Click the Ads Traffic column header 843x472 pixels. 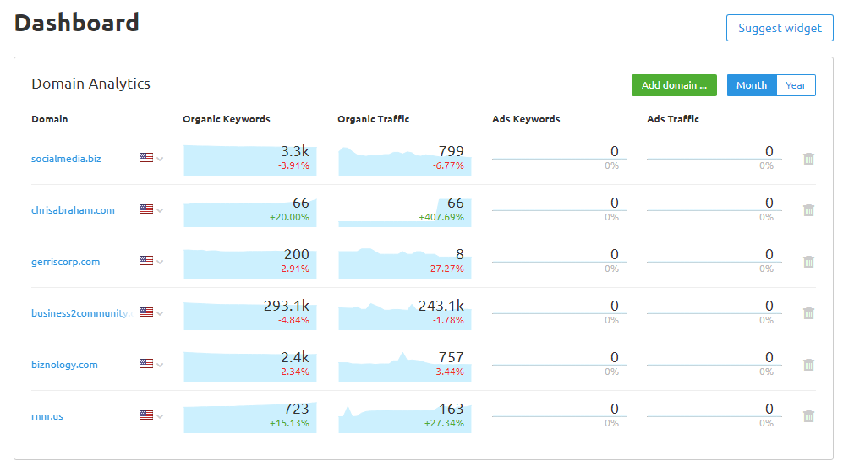672,119
